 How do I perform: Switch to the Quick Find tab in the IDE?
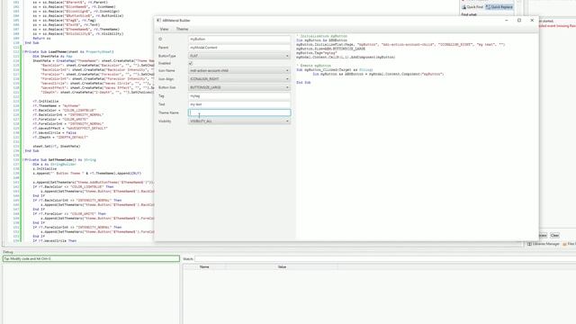[472, 7]
